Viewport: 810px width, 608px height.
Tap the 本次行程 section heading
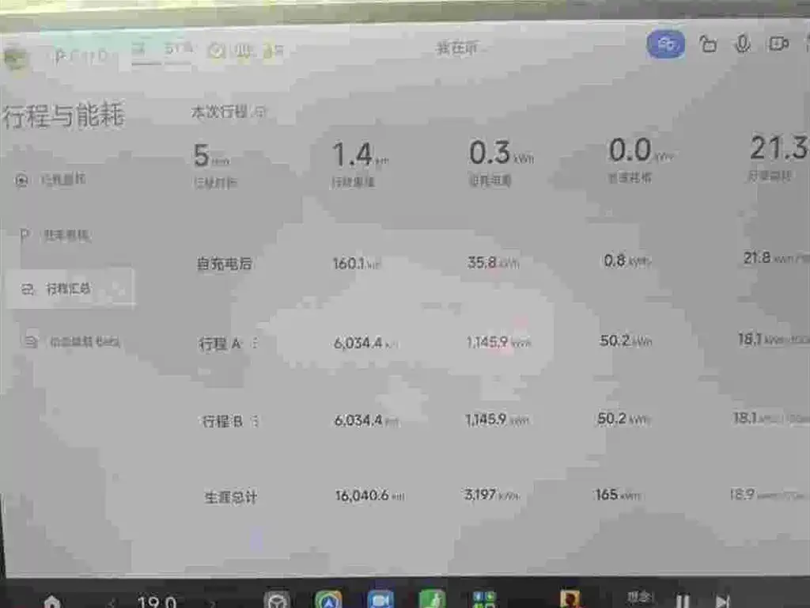[x=219, y=111]
